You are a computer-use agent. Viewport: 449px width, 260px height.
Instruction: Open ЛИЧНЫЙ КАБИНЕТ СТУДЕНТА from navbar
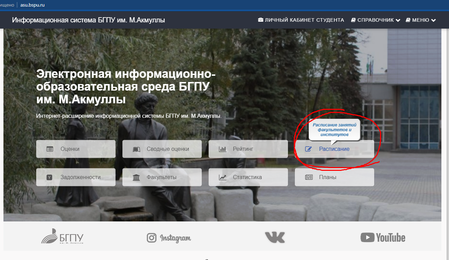301,20
